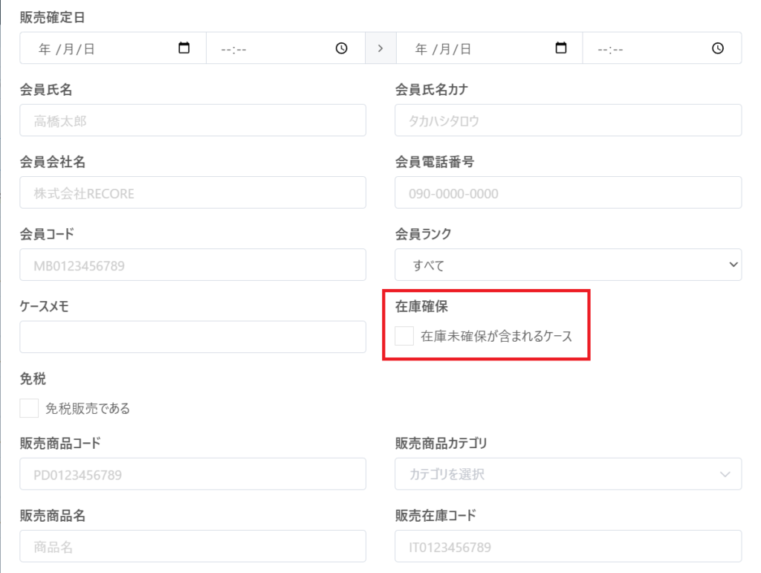Click the 会員氏名 input field
This screenshot has width=761, height=573.
192,120
